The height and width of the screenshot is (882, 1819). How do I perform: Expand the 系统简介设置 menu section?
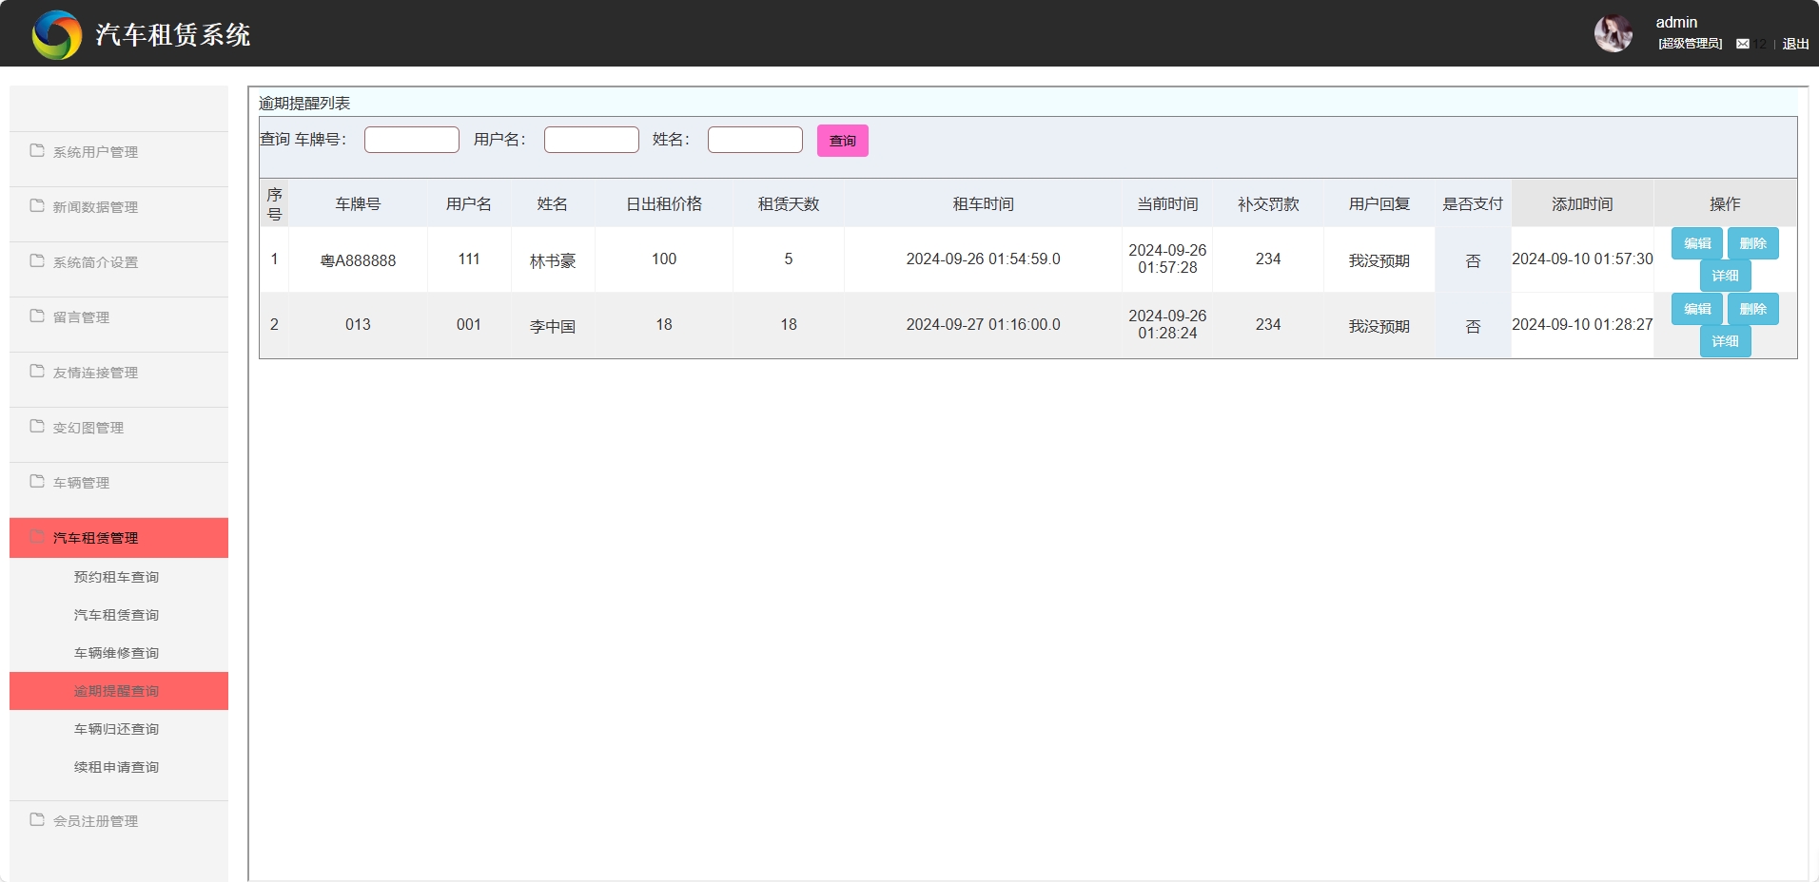point(95,262)
